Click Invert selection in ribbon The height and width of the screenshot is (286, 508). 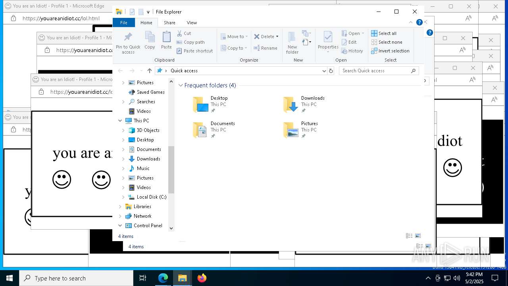point(390,51)
